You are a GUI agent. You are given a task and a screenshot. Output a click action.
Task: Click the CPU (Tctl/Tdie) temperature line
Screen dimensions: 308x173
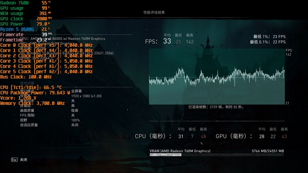(31, 88)
